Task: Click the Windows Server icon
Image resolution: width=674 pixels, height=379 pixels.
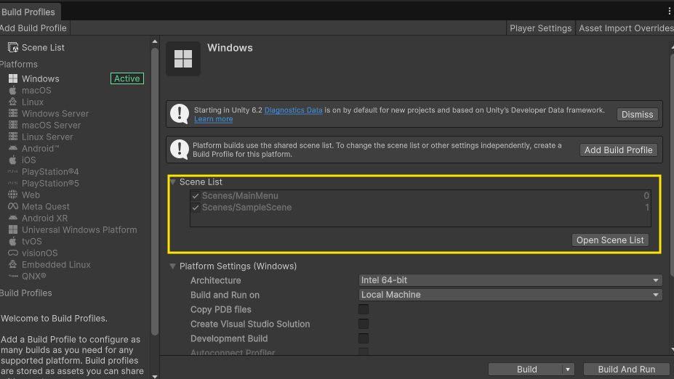Action: pyautogui.click(x=13, y=113)
